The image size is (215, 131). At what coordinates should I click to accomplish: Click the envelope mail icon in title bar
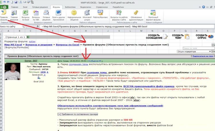pos(25,2)
